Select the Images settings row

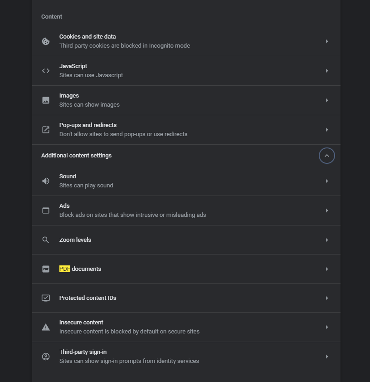[x=186, y=100]
